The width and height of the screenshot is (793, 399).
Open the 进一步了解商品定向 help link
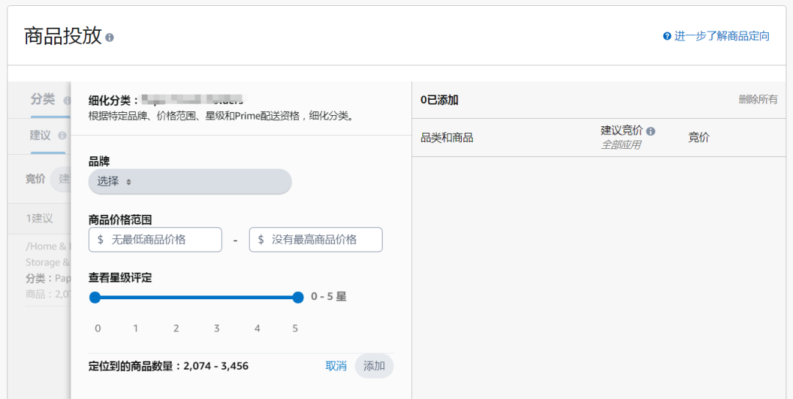[721, 36]
